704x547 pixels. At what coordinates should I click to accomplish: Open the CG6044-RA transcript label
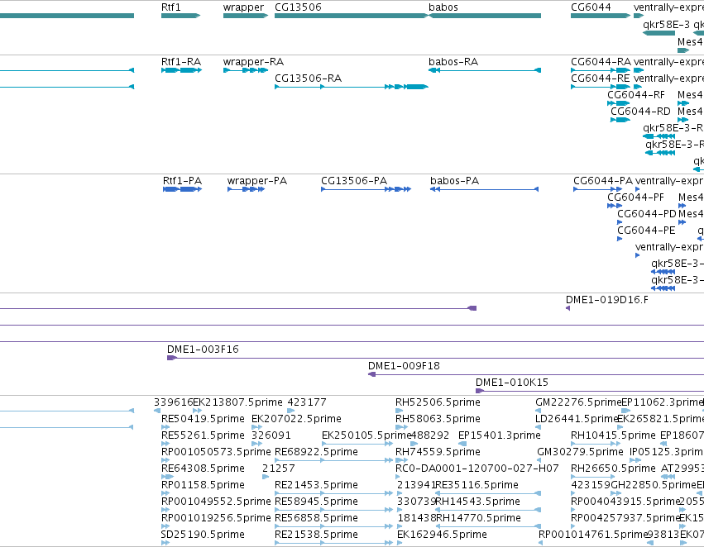[x=601, y=62]
